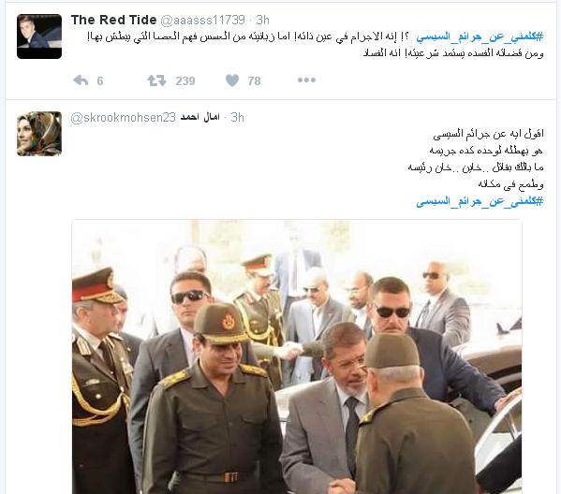This screenshot has width=561, height=494.
Task: Retweet The Red Tide's tweet
Action: pos(156,80)
